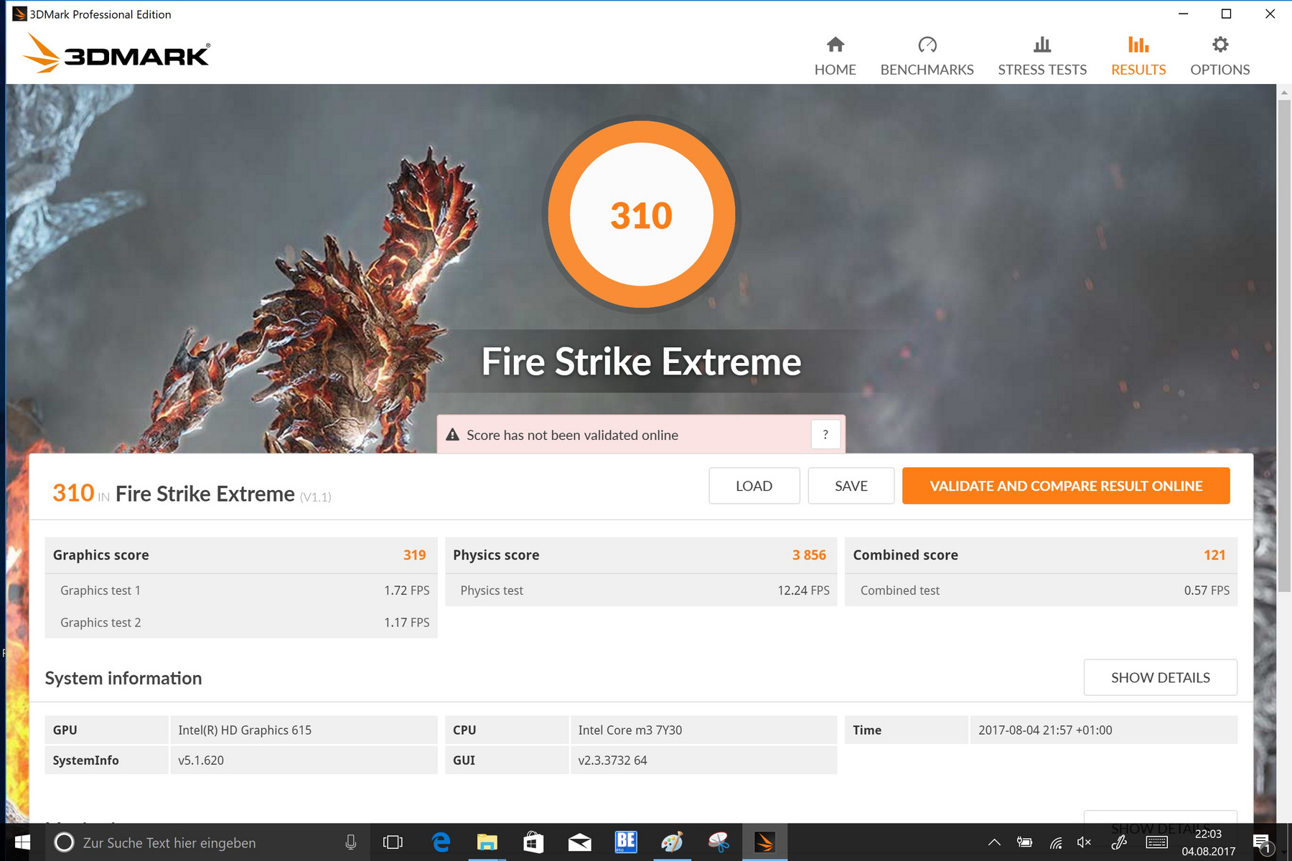Open the Benchmarks gauge icon
This screenshot has height=861, width=1292.
coord(927,45)
